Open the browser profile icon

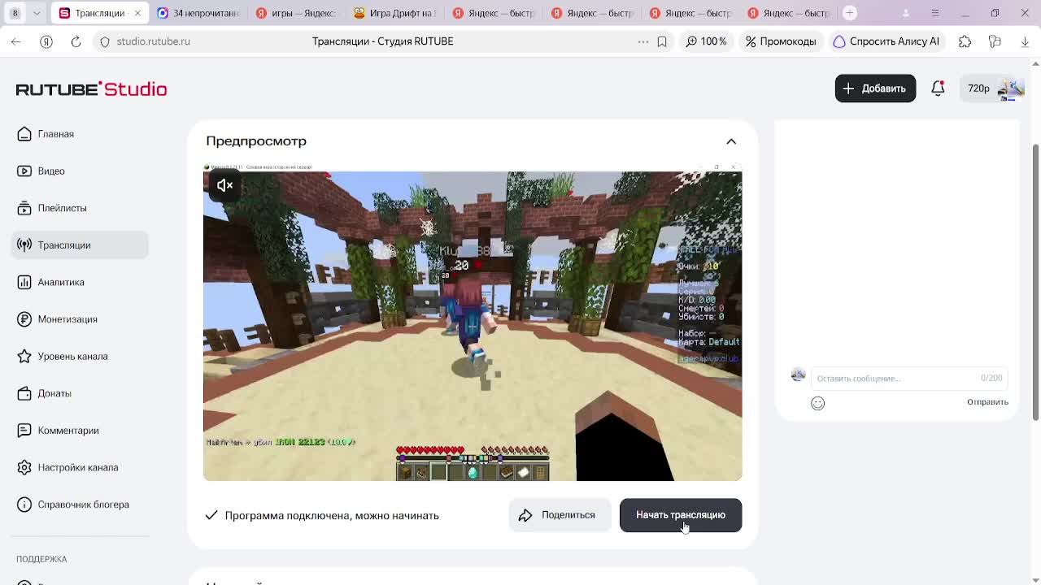click(x=906, y=13)
